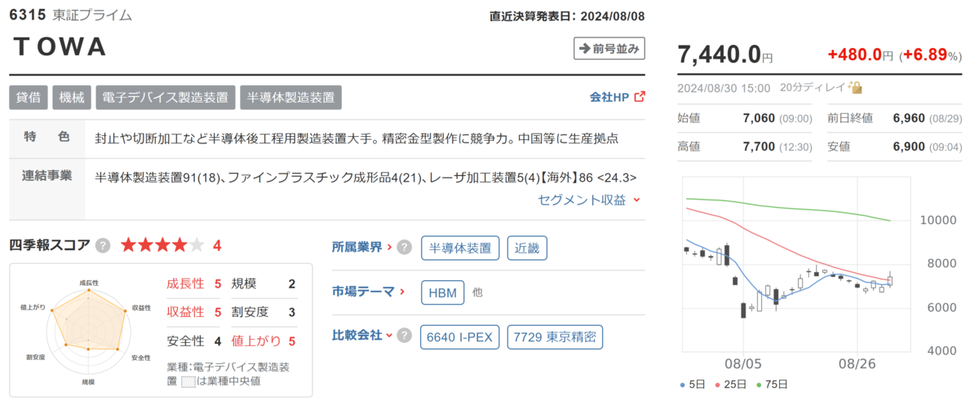The height and width of the screenshot is (400, 979).
Task: Click the 割安度 3 score
Action: (264, 312)
